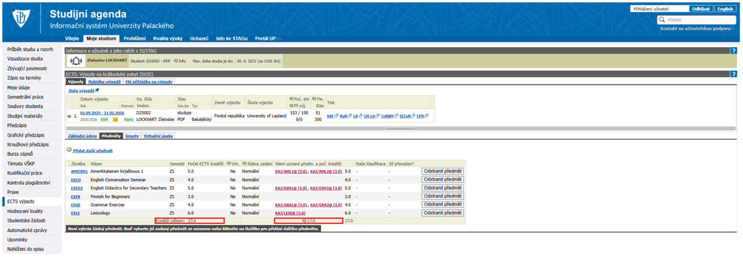
Task: Open the SAF print document link
Action: (x=331, y=116)
